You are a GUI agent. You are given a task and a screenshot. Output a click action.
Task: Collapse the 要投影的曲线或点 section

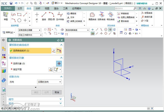61,45
